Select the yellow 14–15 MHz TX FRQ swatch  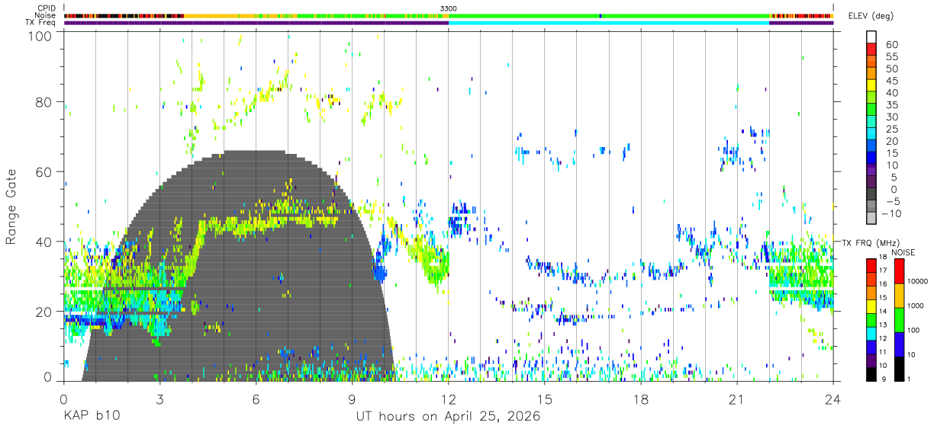click(871, 305)
